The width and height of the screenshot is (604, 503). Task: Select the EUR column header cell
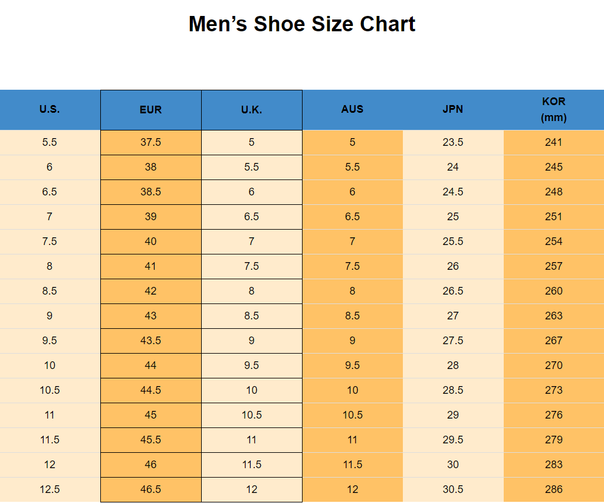[x=151, y=110]
